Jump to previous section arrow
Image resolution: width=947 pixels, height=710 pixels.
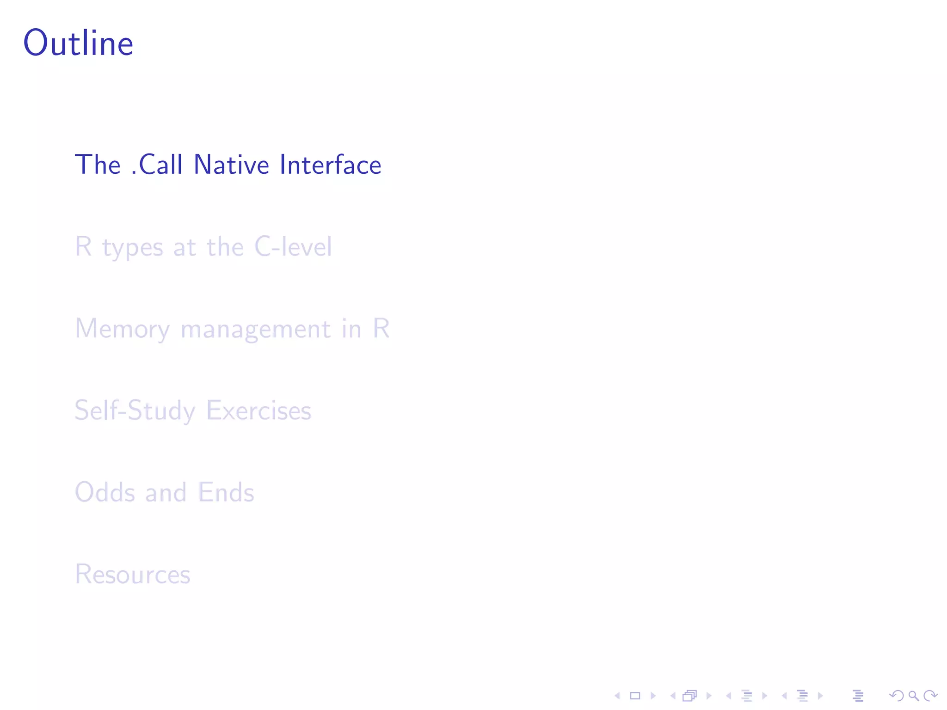pyautogui.click(x=784, y=696)
